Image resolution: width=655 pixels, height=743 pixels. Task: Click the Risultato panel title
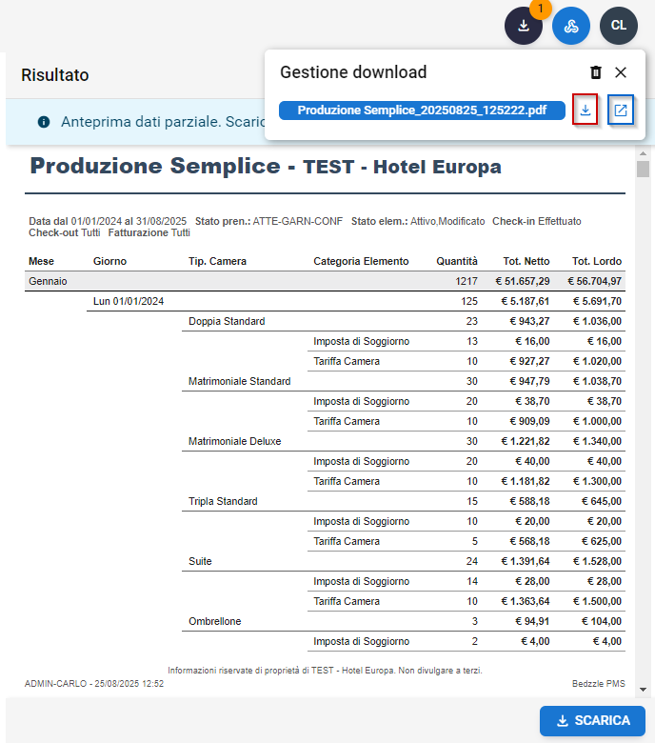55,75
